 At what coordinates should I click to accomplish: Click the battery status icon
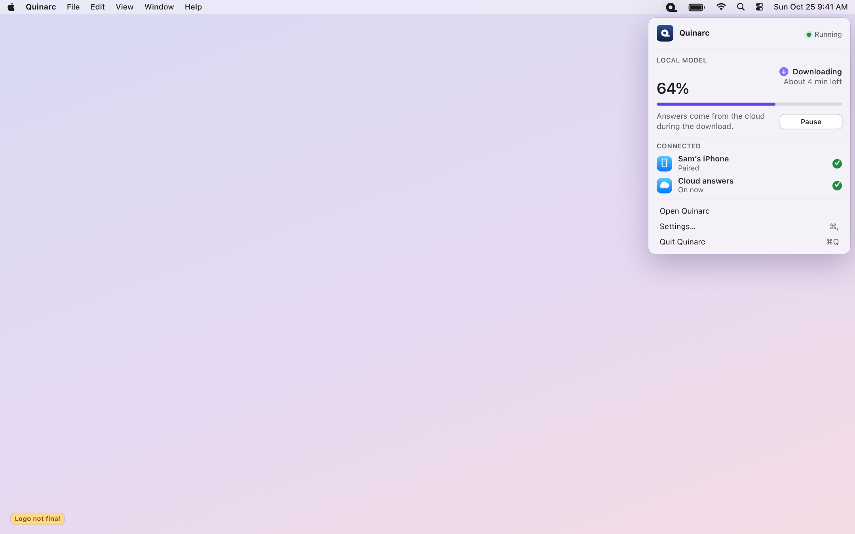696,7
